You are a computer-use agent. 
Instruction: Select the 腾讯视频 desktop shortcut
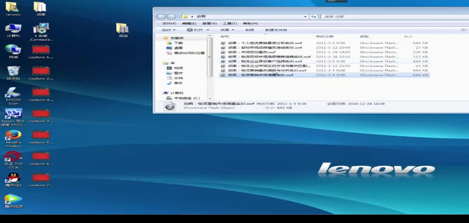[x=13, y=201]
